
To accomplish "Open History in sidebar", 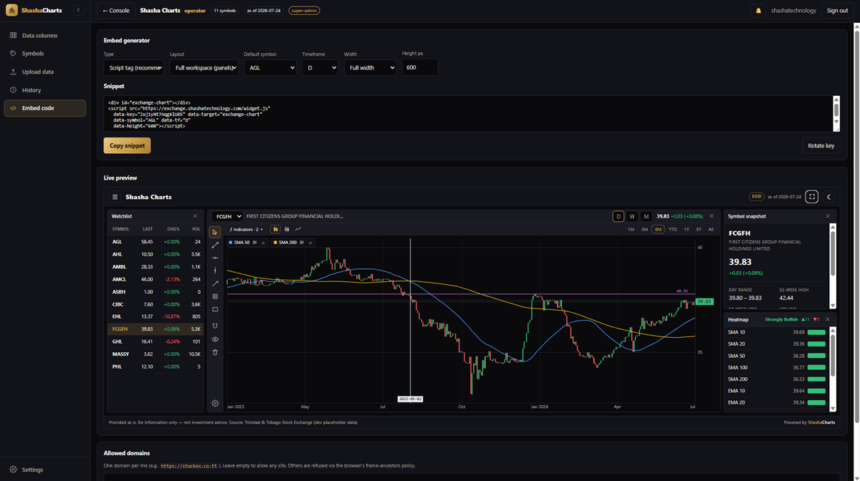I will (x=45, y=90).
